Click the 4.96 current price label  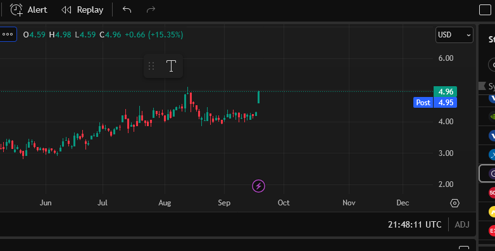click(x=445, y=92)
